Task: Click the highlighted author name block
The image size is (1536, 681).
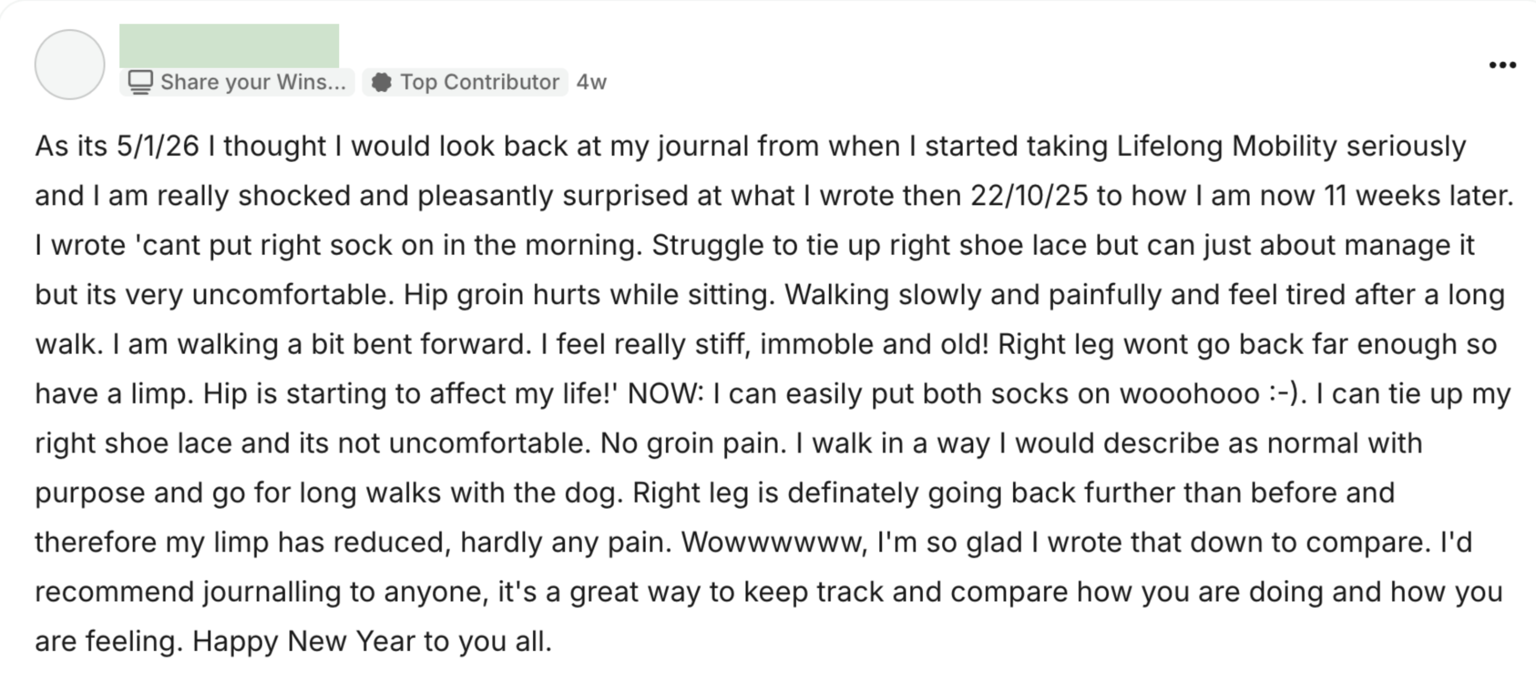Action: tap(229, 46)
